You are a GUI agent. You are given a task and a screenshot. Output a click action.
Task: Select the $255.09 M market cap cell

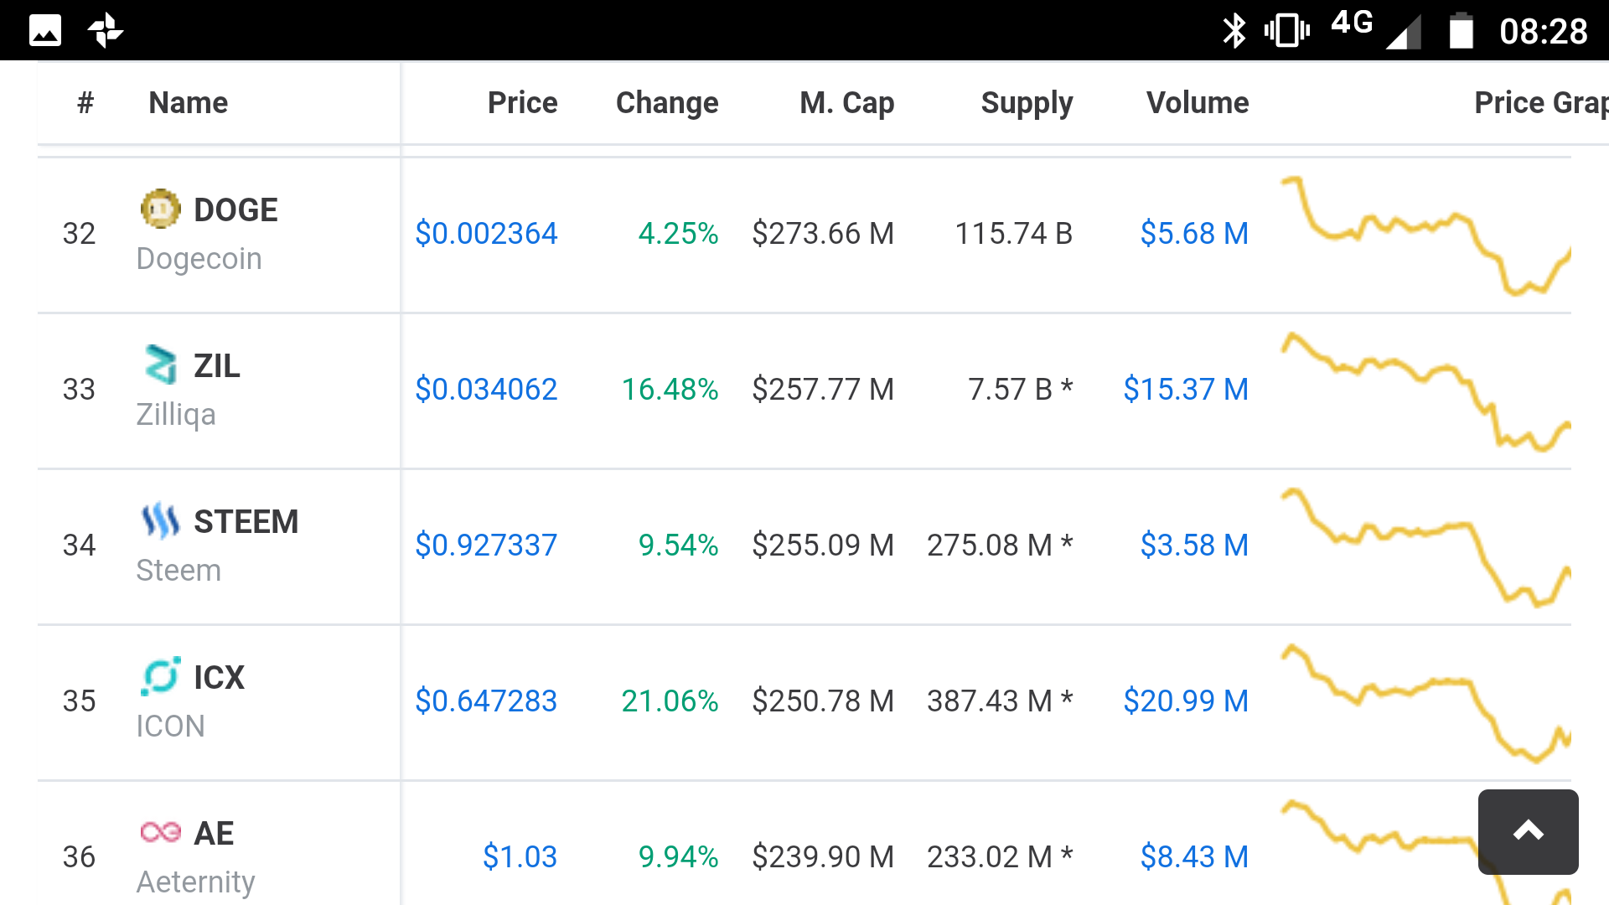(823, 545)
